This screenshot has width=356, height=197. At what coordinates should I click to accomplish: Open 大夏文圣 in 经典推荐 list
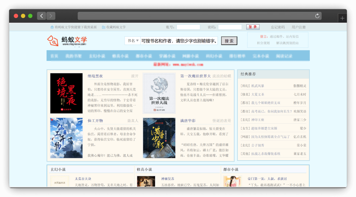point(258,94)
